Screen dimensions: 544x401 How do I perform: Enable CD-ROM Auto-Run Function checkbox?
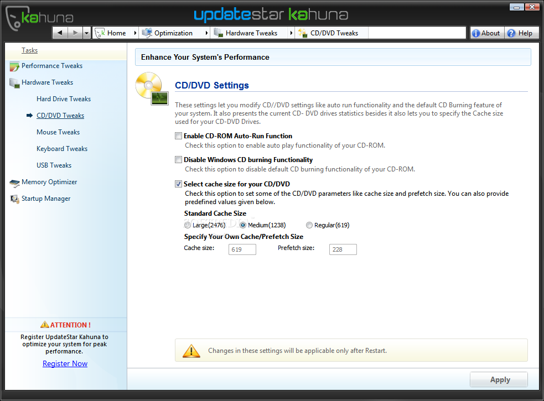point(178,136)
